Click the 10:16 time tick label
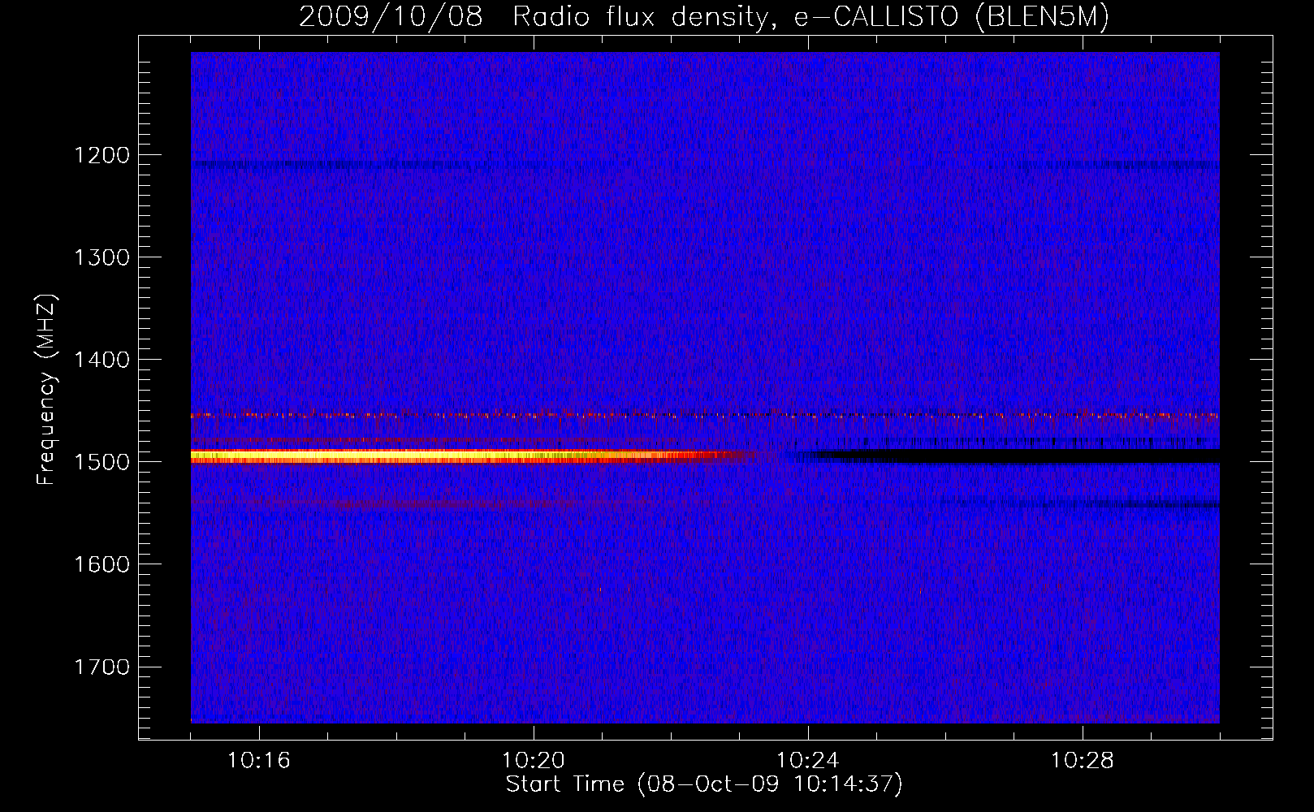Image resolution: width=1314 pixels, height=812 pixels. [258, 761]
